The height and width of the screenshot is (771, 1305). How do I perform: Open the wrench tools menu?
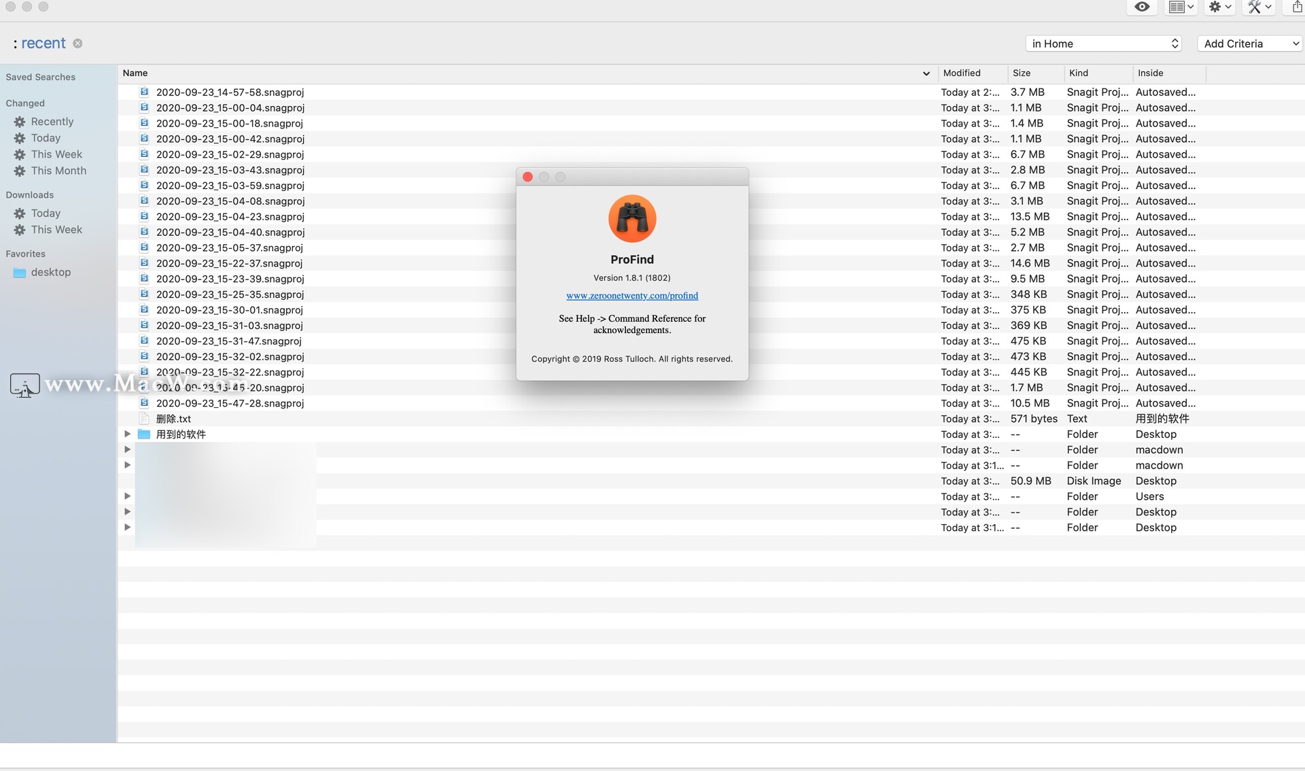click(x=1259, y=7)
